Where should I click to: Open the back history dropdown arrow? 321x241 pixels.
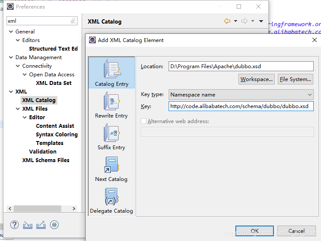coord(236,21)
